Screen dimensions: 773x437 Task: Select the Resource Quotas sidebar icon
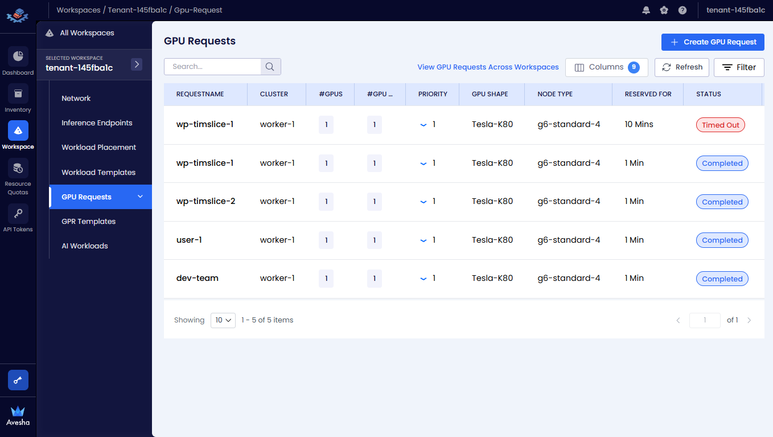click(18, 168)
